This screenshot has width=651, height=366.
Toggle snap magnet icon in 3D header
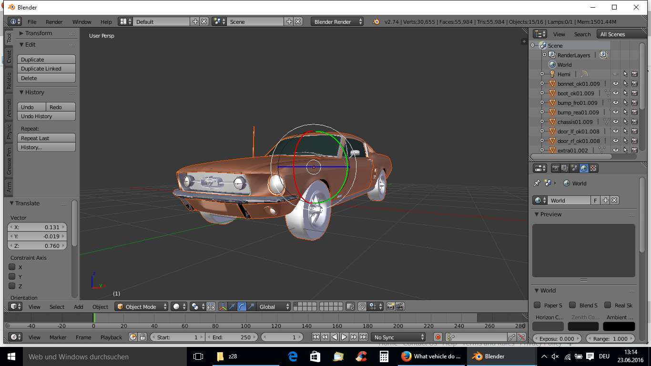coord(362,306)
